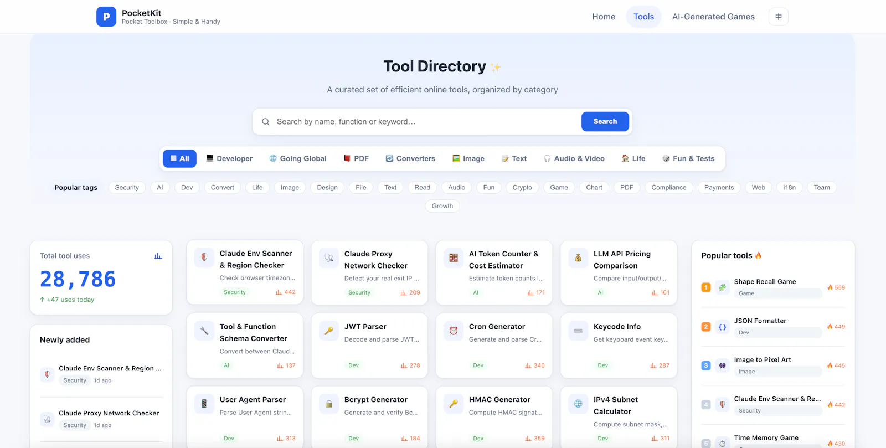This screenshot has height=448, width=886.
Task: Select the Image category tab
Action: pyautogui.click(x=468, y=158)
